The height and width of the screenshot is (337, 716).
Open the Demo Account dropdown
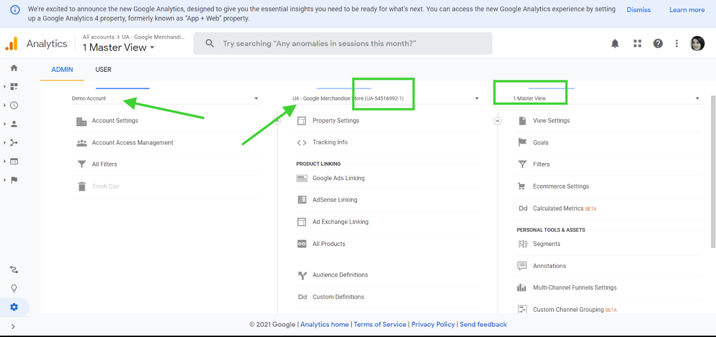click(x=165, y=98)
